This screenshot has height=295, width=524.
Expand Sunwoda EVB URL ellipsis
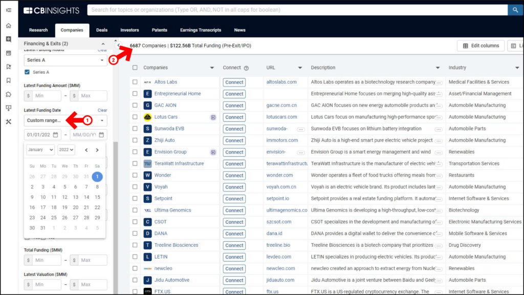[x=301, y=129]
